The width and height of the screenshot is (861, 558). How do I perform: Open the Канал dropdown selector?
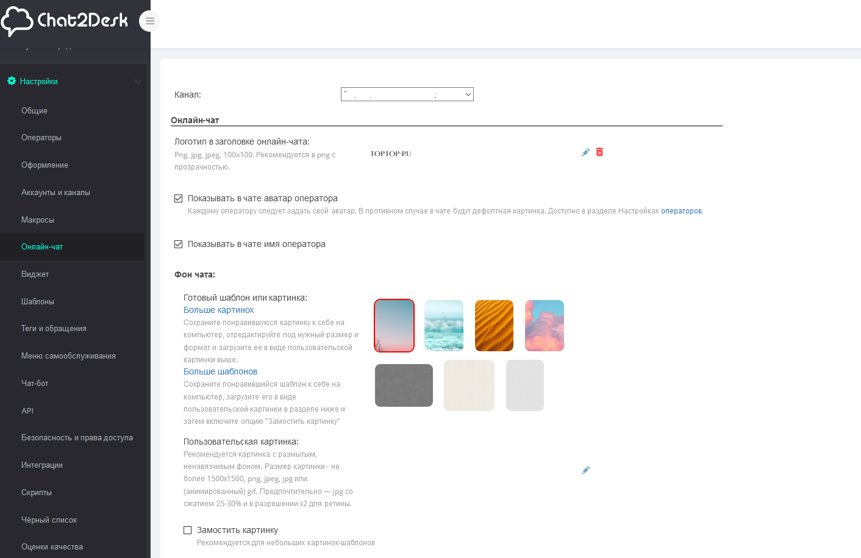pos(407,95)
